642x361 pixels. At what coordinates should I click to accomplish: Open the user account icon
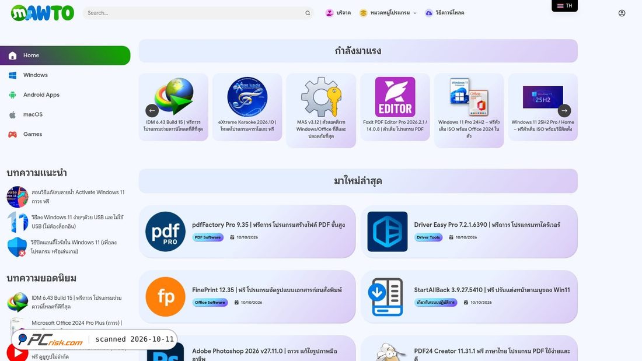[622, 13]
